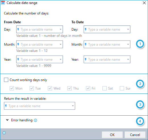The height and width of the screenshot is (140, 148).
Task: Enable Count working days only checkbox
Action: [6, 80]
